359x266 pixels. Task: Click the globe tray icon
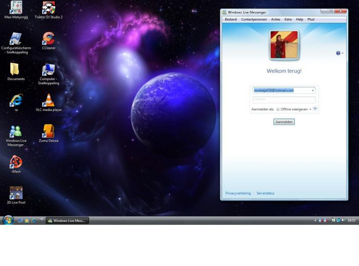(x=338, y=220)
